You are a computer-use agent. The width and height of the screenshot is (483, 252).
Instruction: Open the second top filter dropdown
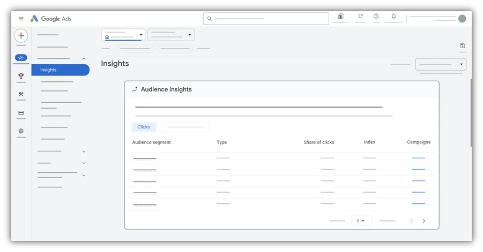click(171, 35)
